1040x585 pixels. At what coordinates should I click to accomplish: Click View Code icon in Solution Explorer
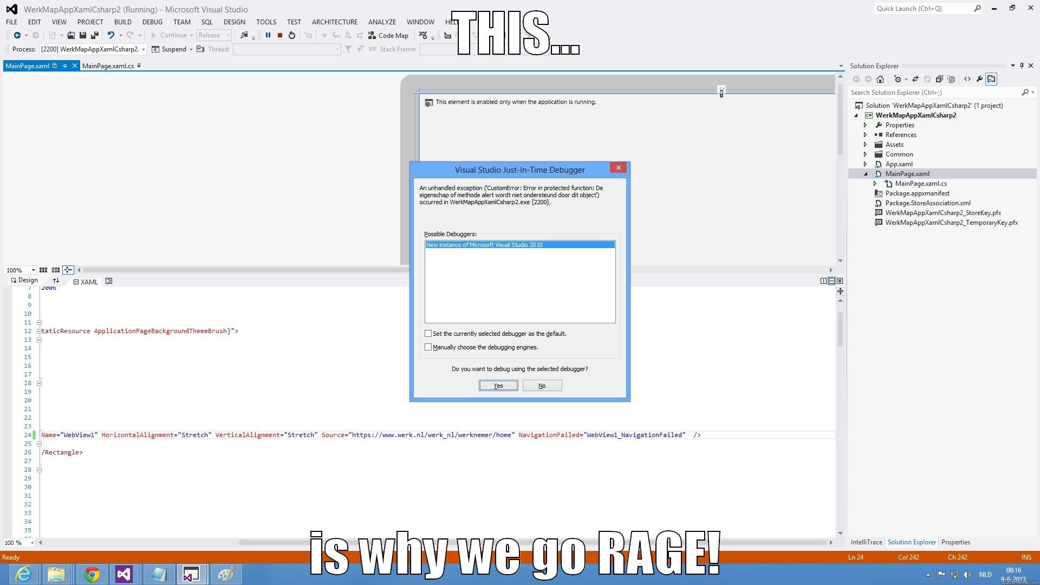(x=967, y=79)
